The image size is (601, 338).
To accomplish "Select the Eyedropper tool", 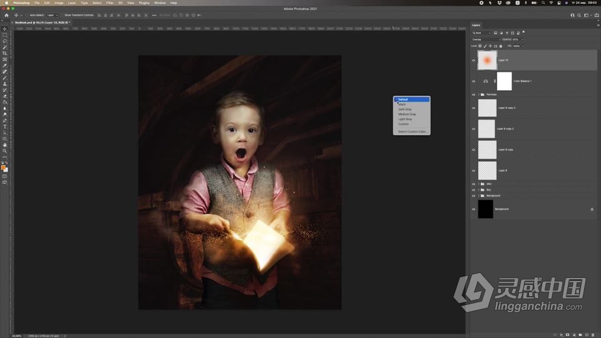I will click(4, 66).
